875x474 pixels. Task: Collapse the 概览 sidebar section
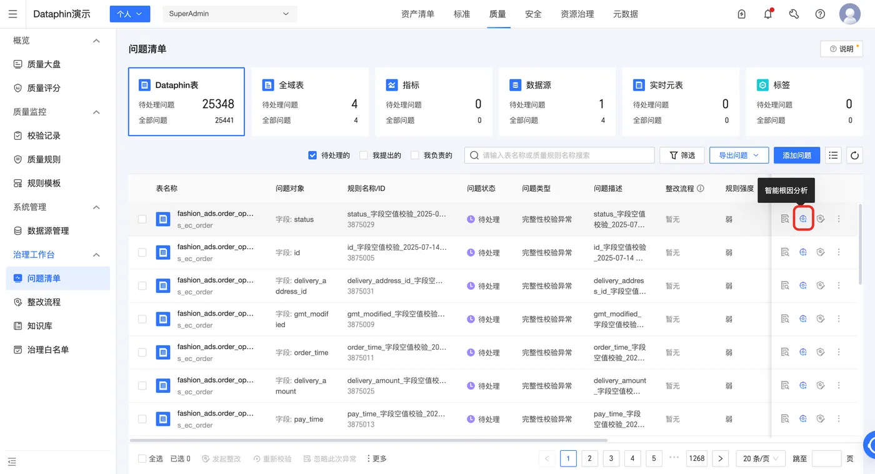(96, 41)
